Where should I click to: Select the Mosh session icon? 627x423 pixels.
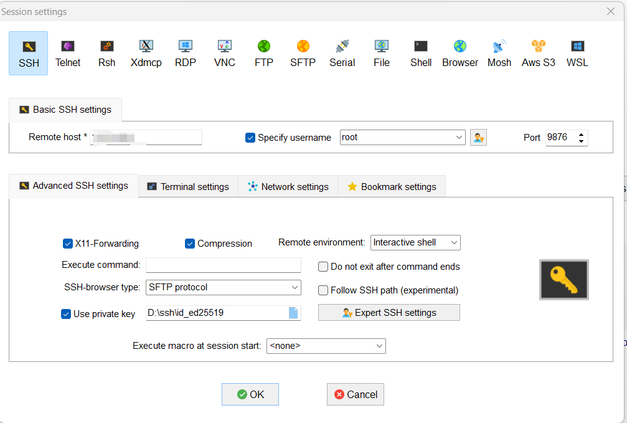499,53
